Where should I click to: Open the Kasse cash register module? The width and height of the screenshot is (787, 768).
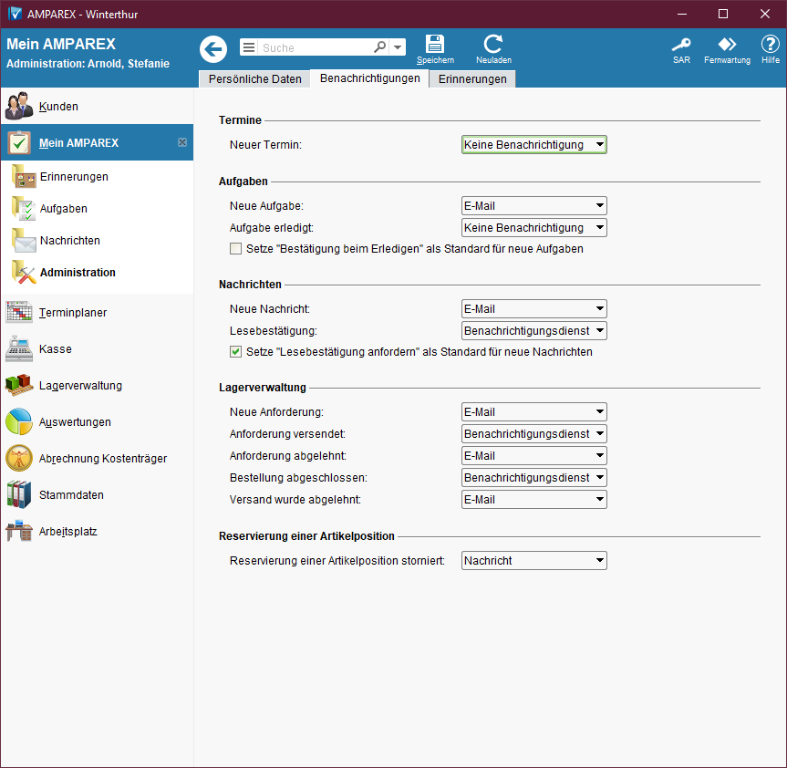(55, 349)
